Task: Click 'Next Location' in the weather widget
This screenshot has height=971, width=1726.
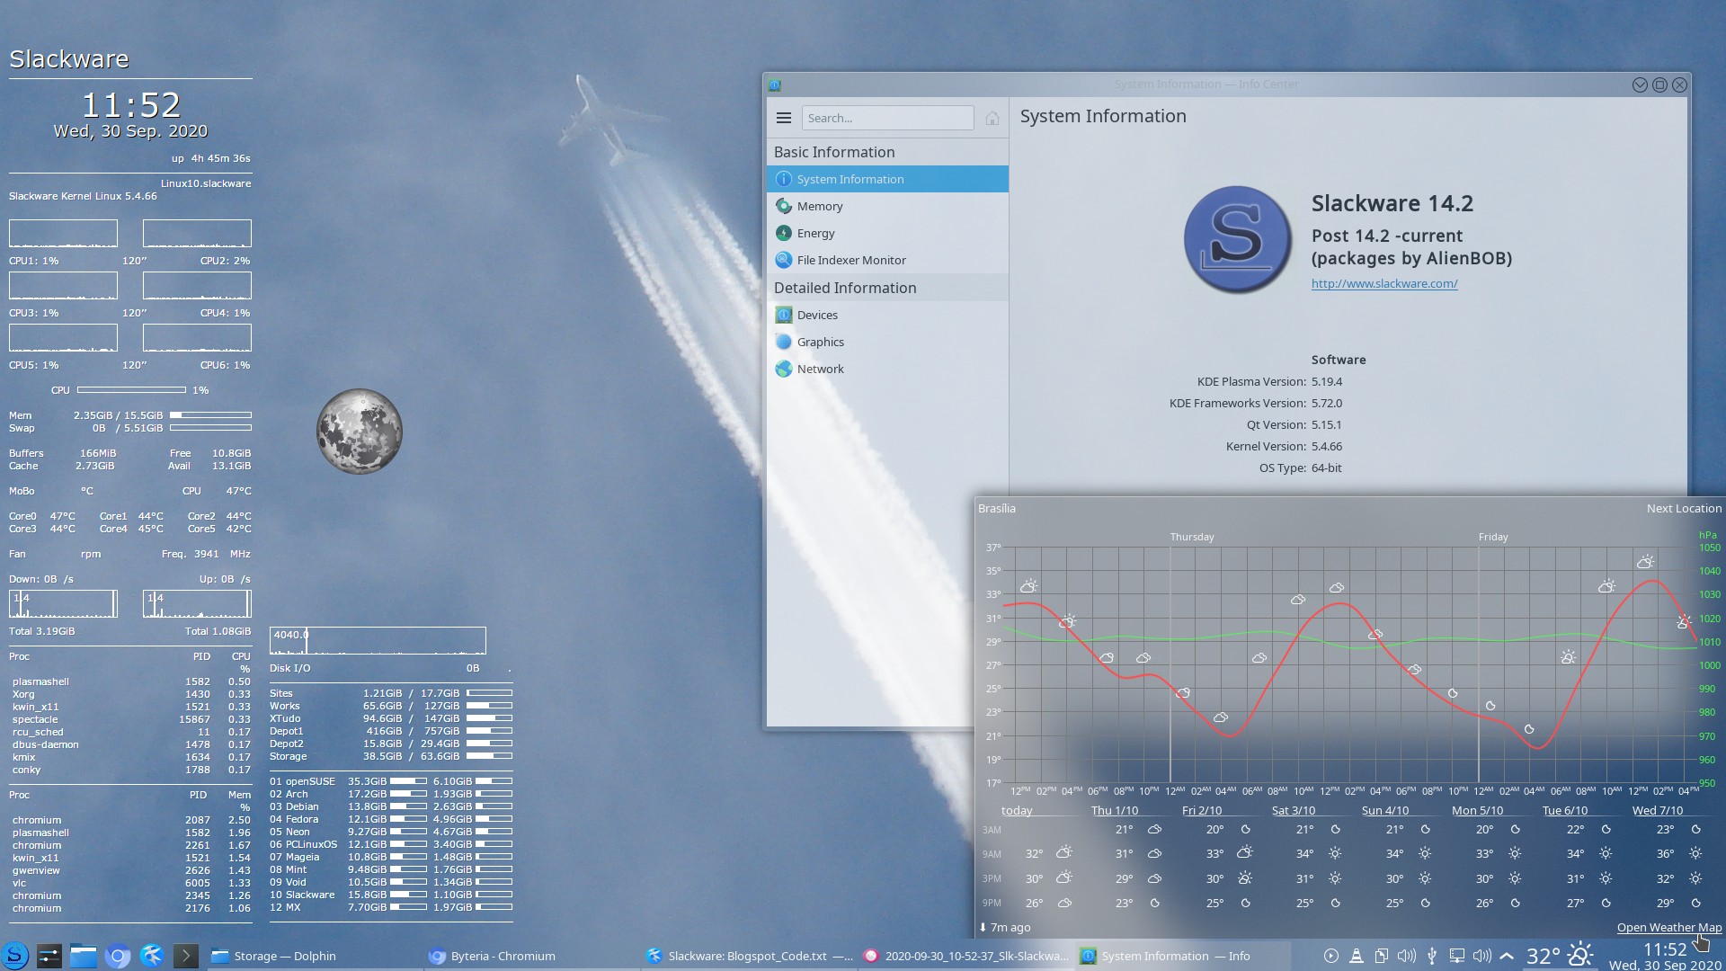Action: (1683, 508)
